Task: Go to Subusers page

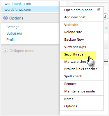Action: pyautogui.click(x=14, y=33)
